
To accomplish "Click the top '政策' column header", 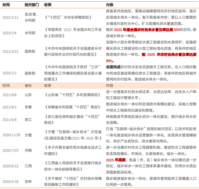I will point(48,5).
